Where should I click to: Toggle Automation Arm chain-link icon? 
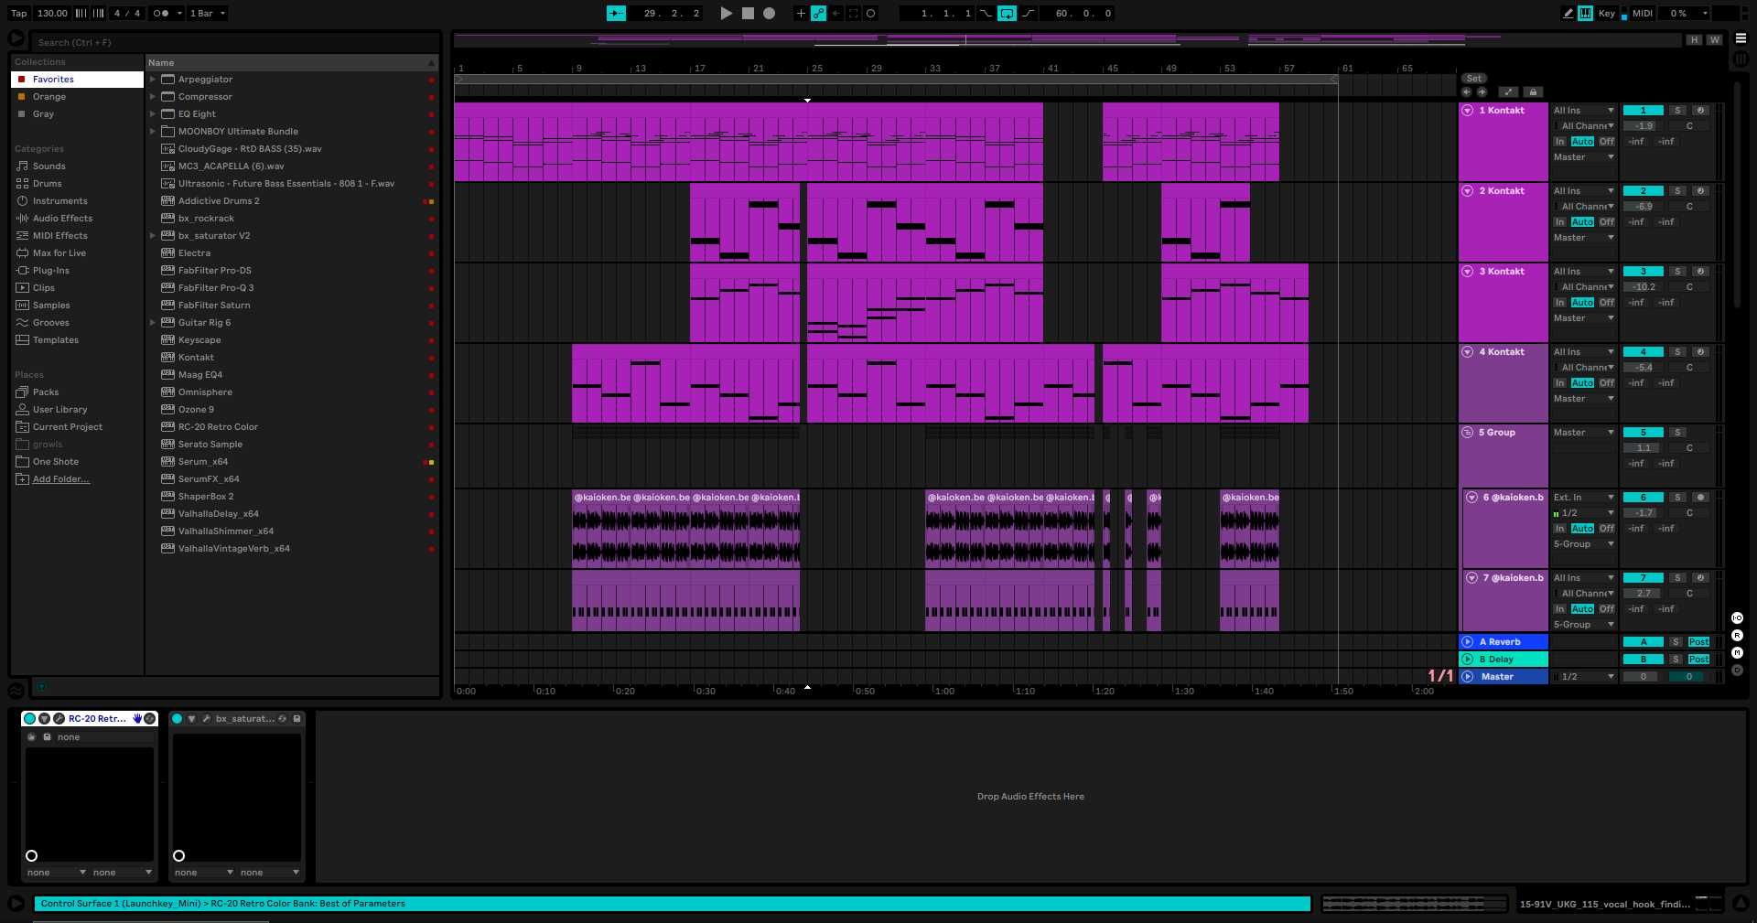818,13
